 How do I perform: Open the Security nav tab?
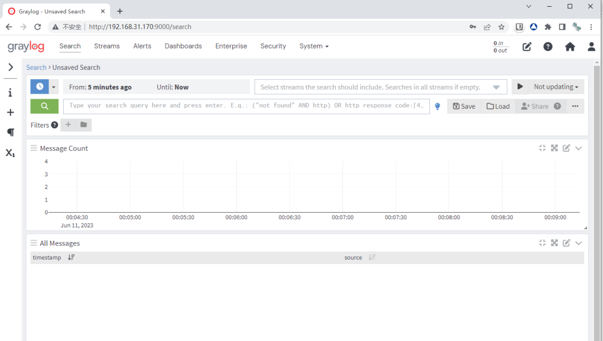point(273,46)
